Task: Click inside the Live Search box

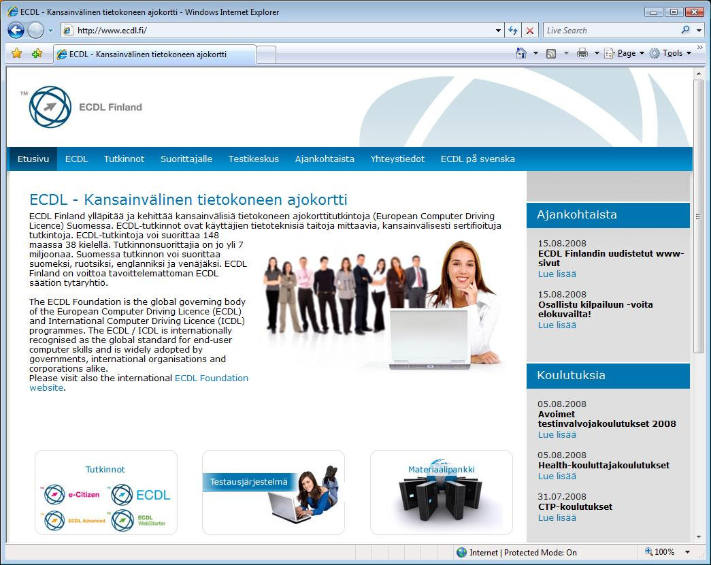Action: [610, 31]
